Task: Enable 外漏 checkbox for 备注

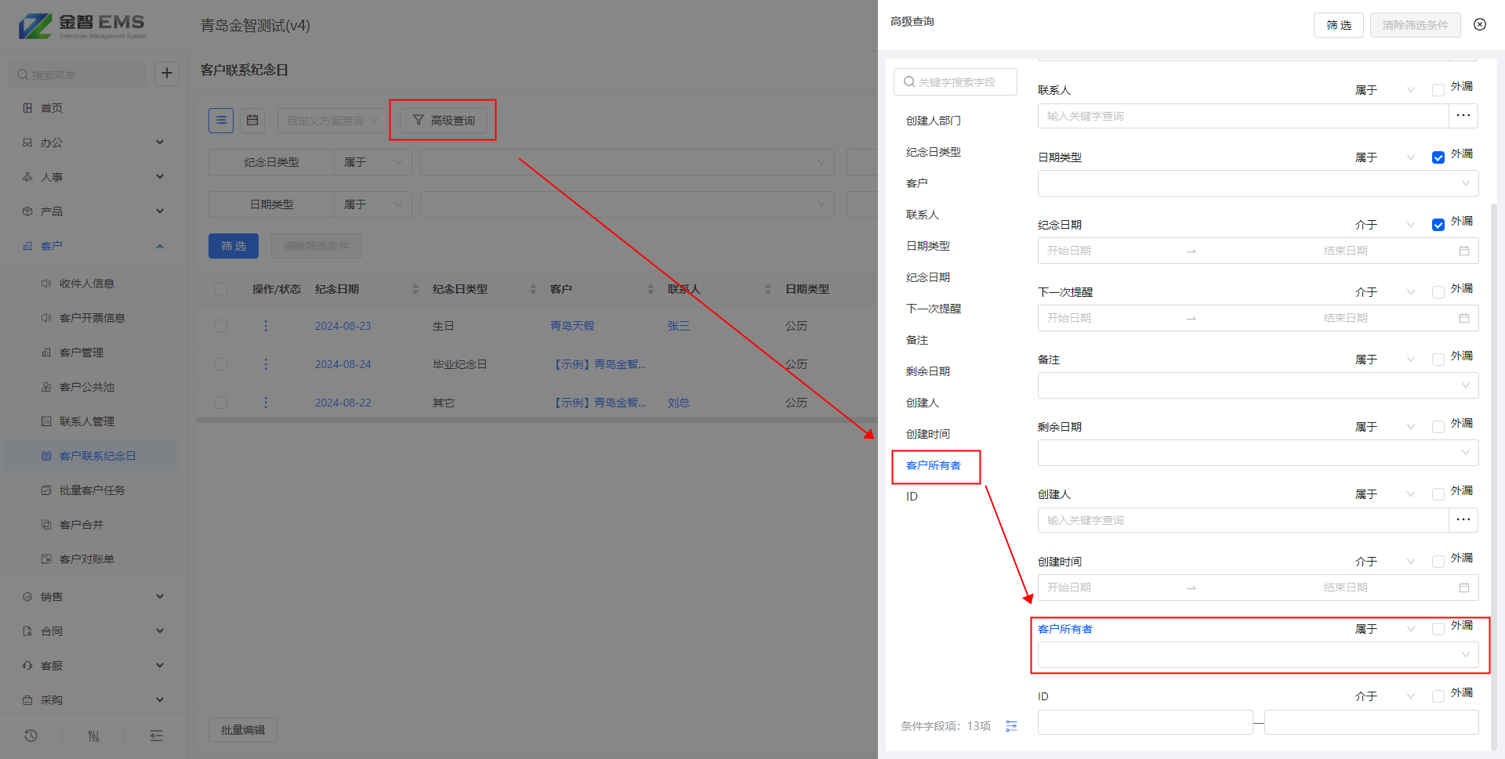Action: coord(1438,360)
